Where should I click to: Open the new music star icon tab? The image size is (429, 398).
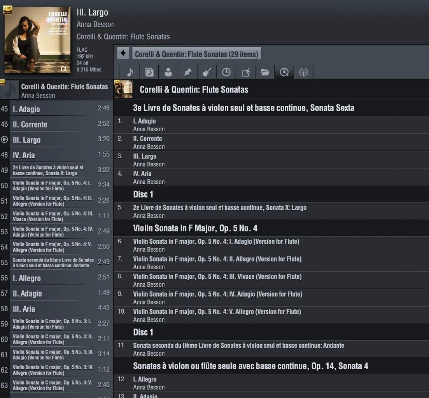246,72
